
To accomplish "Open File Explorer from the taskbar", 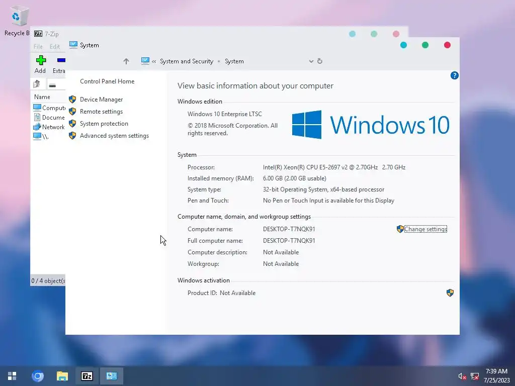I will (x=62, y=376).
